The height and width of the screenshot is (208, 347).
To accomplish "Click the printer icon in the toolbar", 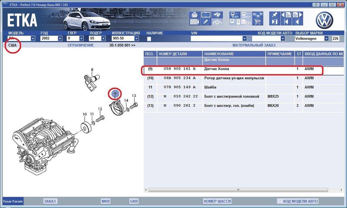I will coord(194,15).
